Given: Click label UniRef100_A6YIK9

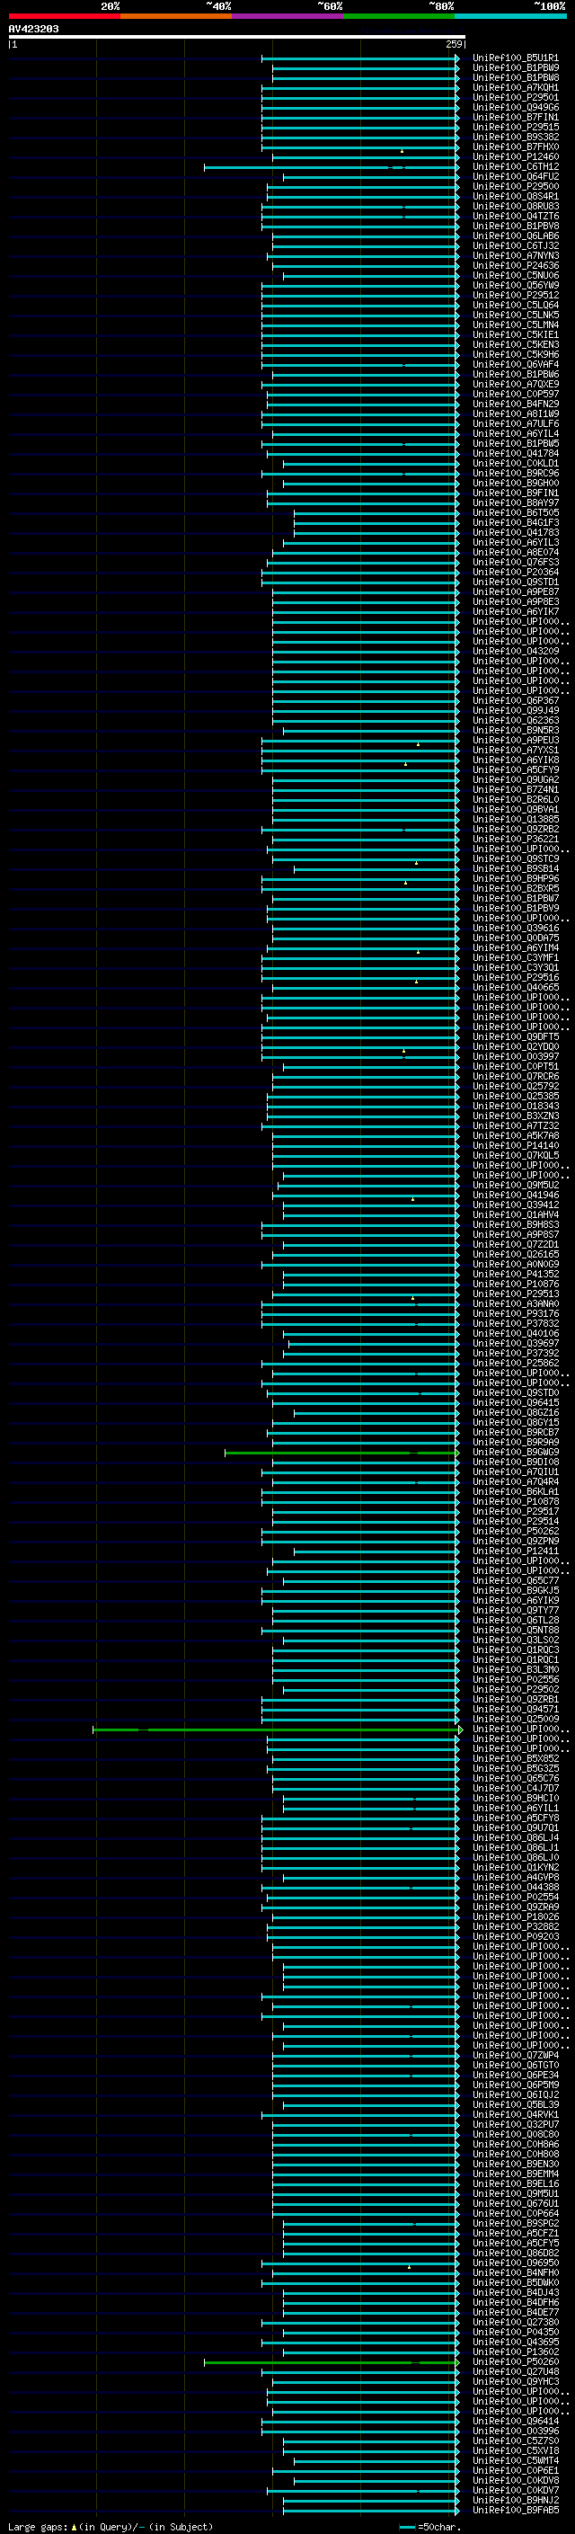Looking at the screenshot, I should [515, 1600].
